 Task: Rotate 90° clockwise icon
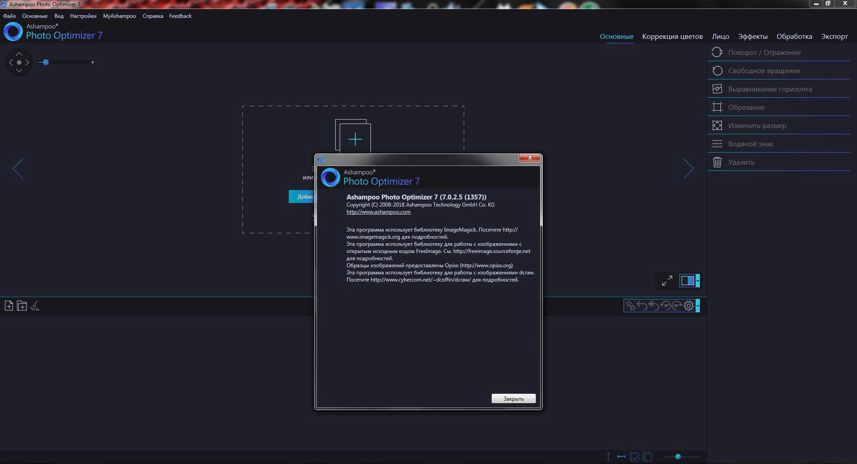[x=677, y=306]
